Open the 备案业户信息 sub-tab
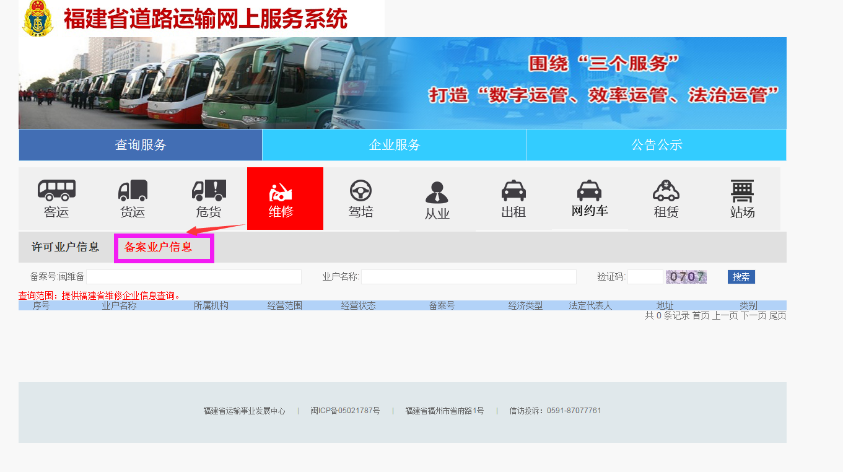The height and width of the screenshot is (472, 843). 159,247
